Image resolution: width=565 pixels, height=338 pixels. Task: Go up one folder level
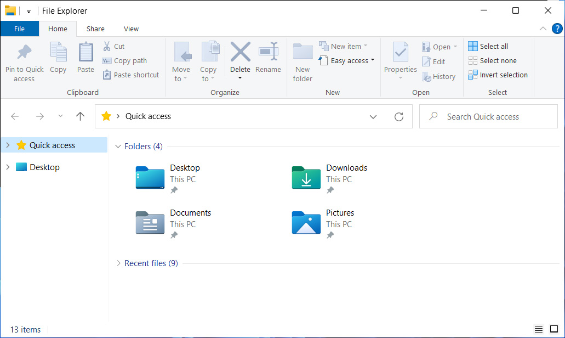click(x=80, y=116)
